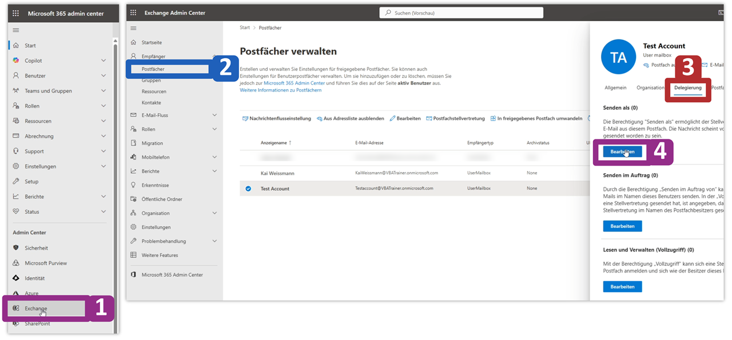Click the Sicherheit shield icon

pyautogui.click(x=16, y=248)
